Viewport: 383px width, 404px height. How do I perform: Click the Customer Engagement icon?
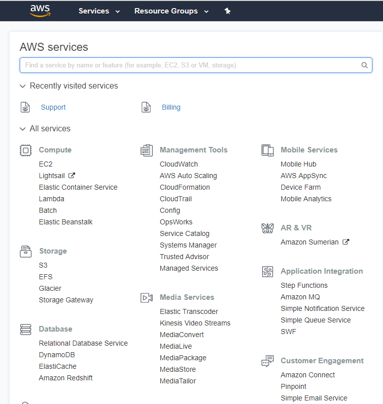click(268, 360)
